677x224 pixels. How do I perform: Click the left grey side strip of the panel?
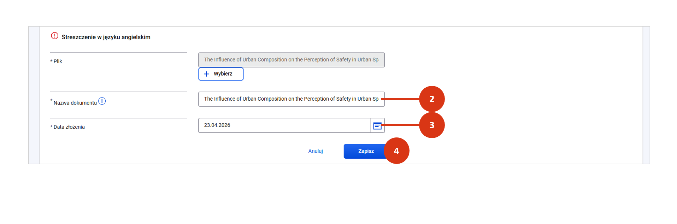34,95
